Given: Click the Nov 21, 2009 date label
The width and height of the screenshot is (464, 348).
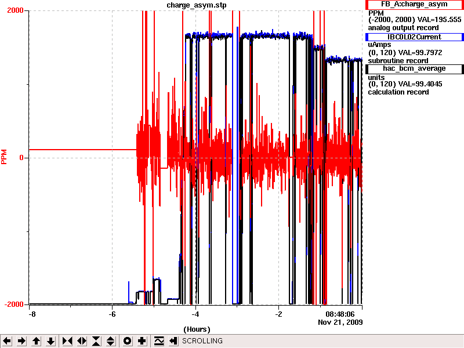Looking at the screenshot, I should tap(340, 322).
